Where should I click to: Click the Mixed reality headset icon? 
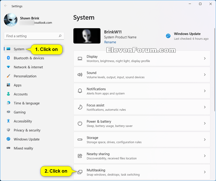[x=8, y=148]
